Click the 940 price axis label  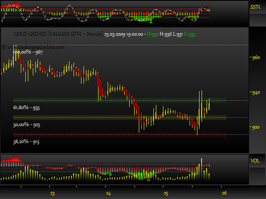pyautogui.click(x=256, y=93)
